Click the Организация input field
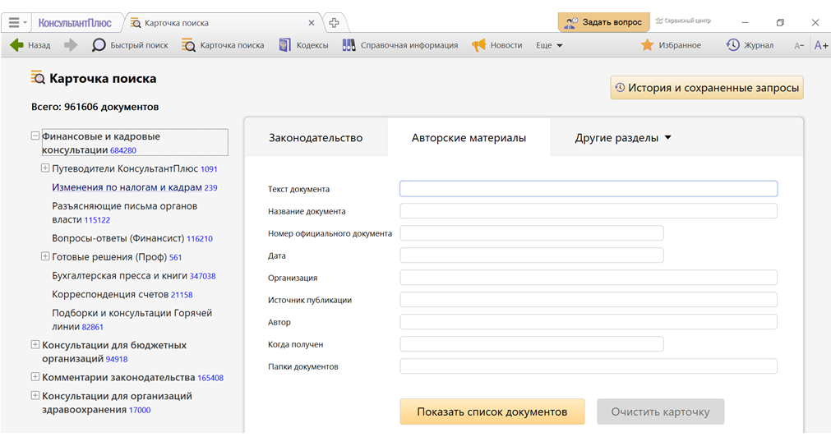This screenshot has width=831, height=437. point(589,278)
